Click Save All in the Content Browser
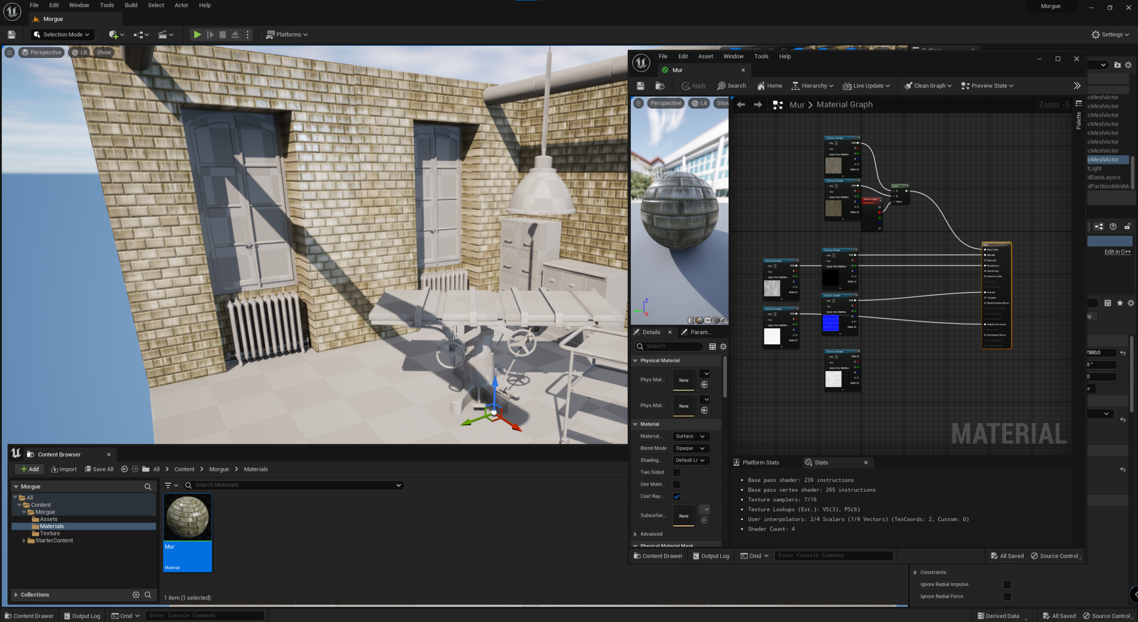The height and width of the screenshot is (622, 1138). click(99, 469)
